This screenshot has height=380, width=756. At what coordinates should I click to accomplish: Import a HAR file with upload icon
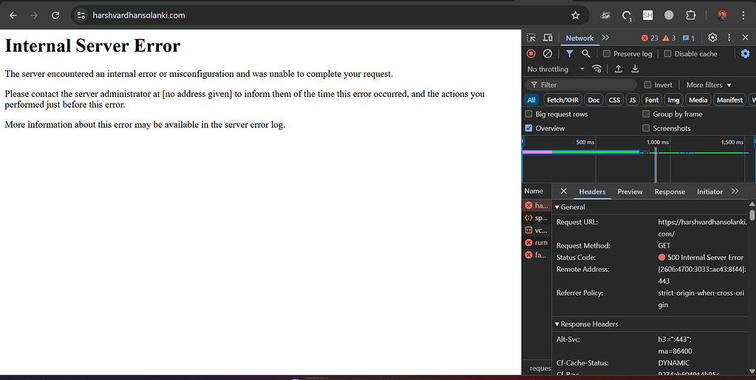[618, 69]
